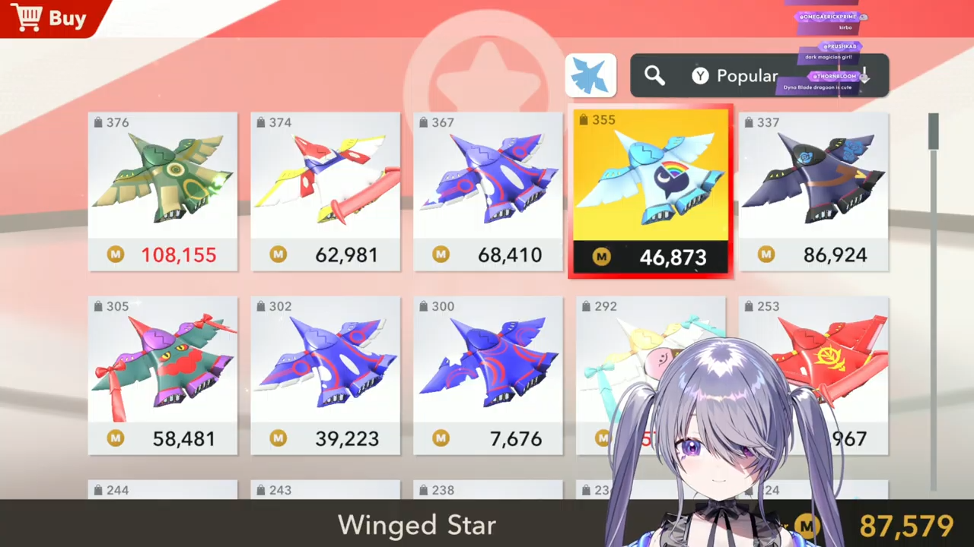Viewport: 974px width, 547px height.
Task: Pick the blue design priced 39,223
Action: (x=326, y=375)
